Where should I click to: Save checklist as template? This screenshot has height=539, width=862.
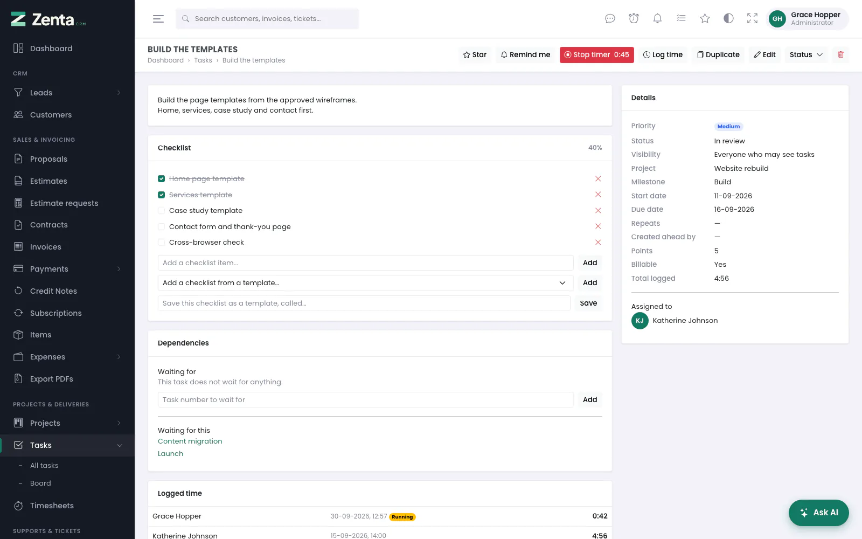(588, 303)
